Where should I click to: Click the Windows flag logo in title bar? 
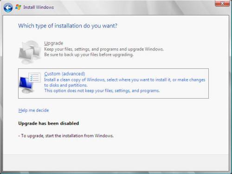18,7
